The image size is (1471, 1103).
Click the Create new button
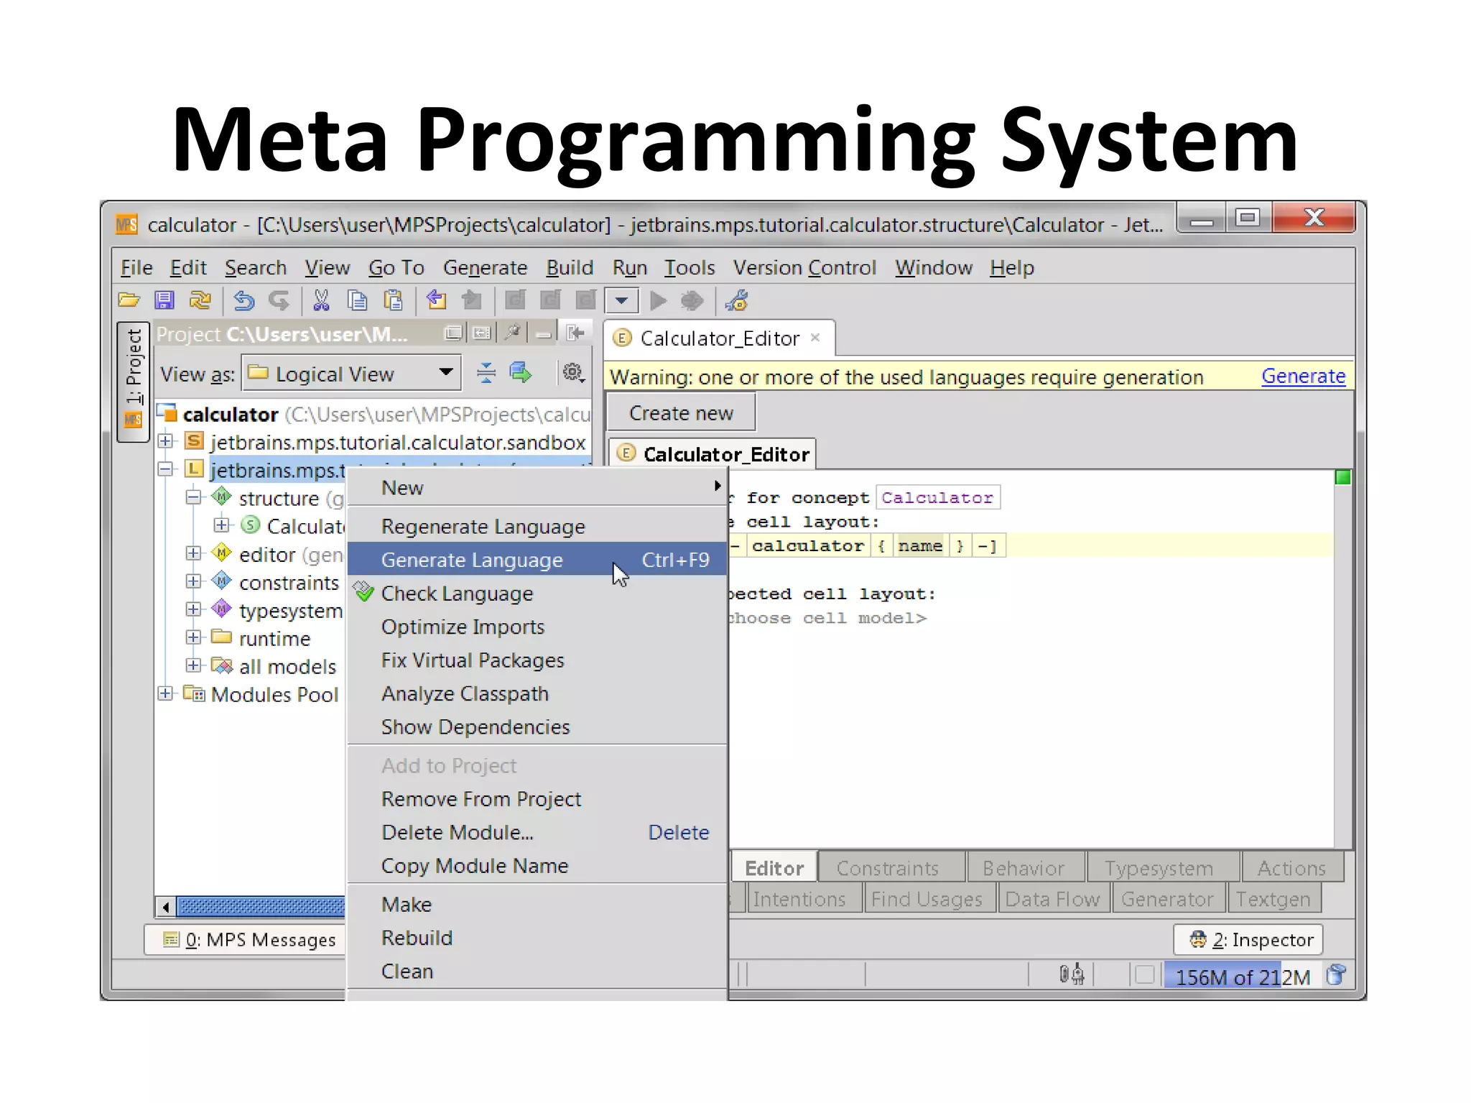tap(681, 413)
